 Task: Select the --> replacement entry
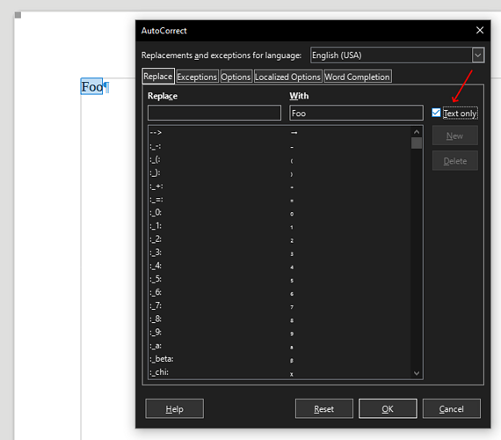[280, 133]
